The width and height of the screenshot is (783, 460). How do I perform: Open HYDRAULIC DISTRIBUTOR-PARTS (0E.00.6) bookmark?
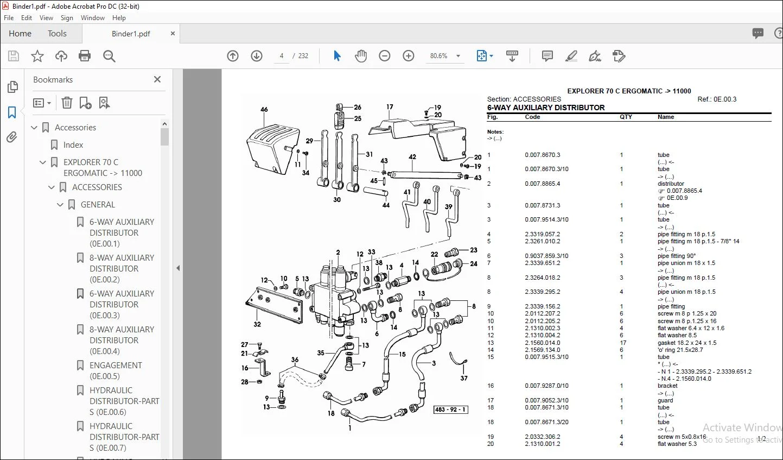click(124, 401)
